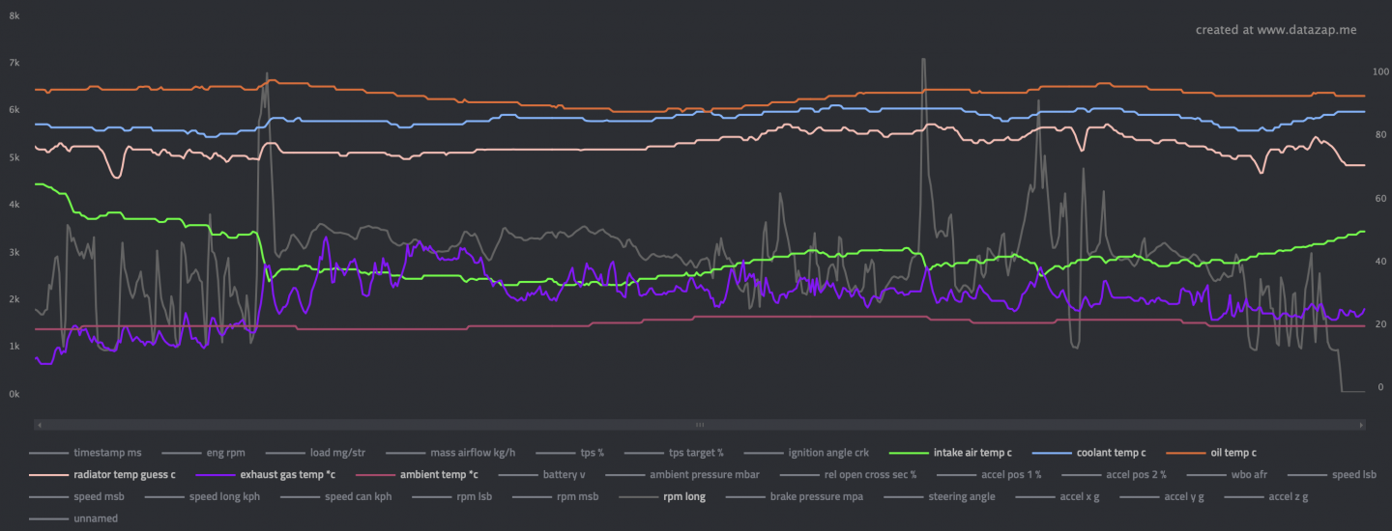Viewport: 1392px width, 531px height.
Task: Enable the tps target % series
Action: coord(674,452)
